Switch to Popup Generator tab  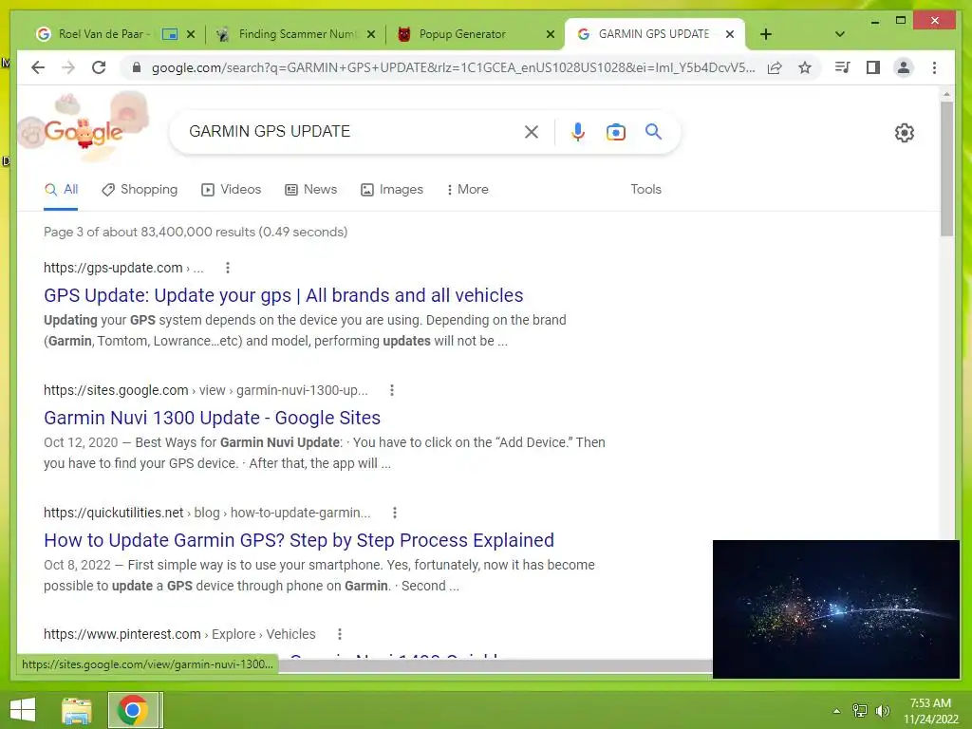[x=462, y=34]
